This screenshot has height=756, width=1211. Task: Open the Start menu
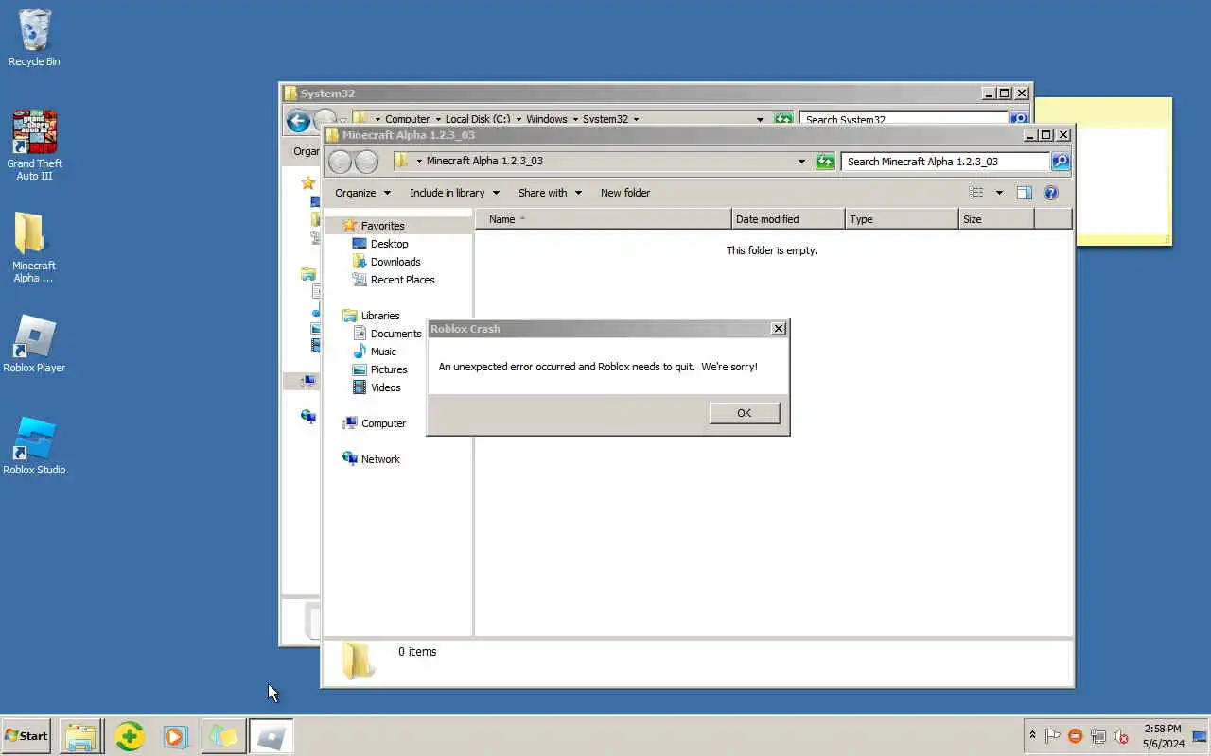26,735
